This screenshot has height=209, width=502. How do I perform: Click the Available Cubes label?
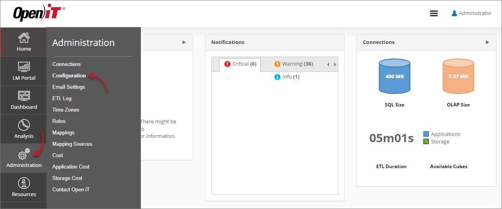pos(449,167)
